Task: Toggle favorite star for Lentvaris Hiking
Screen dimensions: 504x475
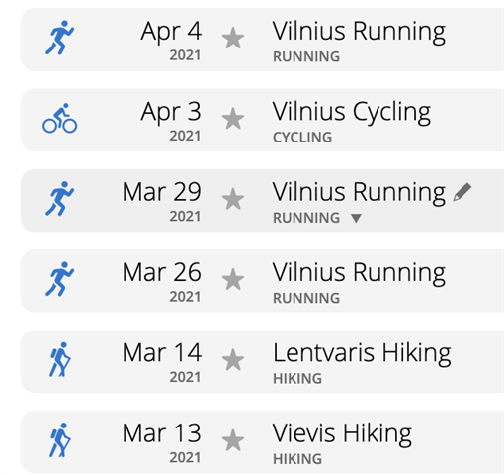Action: click(x=233, y=360)
